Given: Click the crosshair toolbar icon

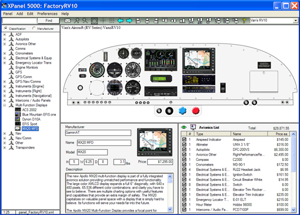Looking at the screenshot, I should pyautogui.click(x=103, y=21).
